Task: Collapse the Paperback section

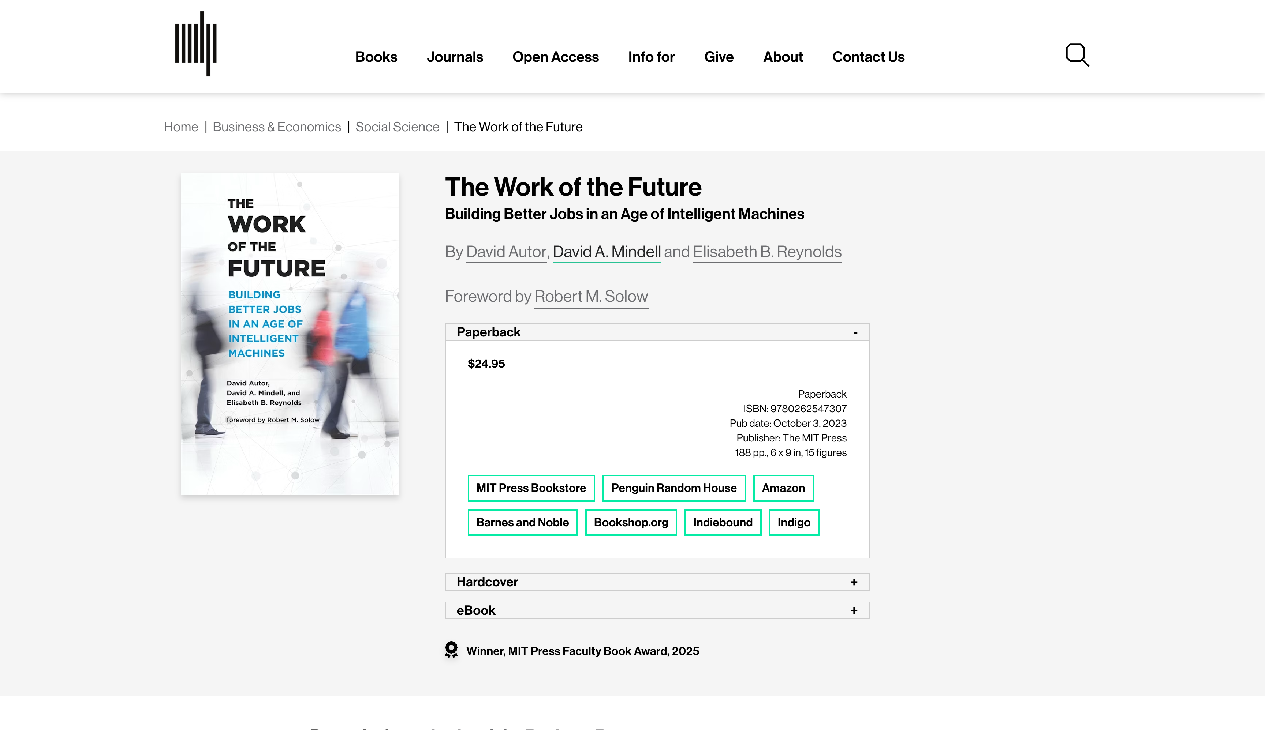Action: click(855, 332)
